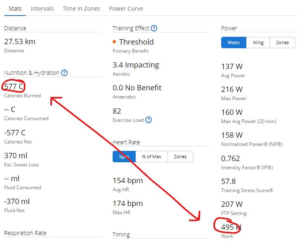
Task: Select the power Zones view
Action: [x=282, y=43]
